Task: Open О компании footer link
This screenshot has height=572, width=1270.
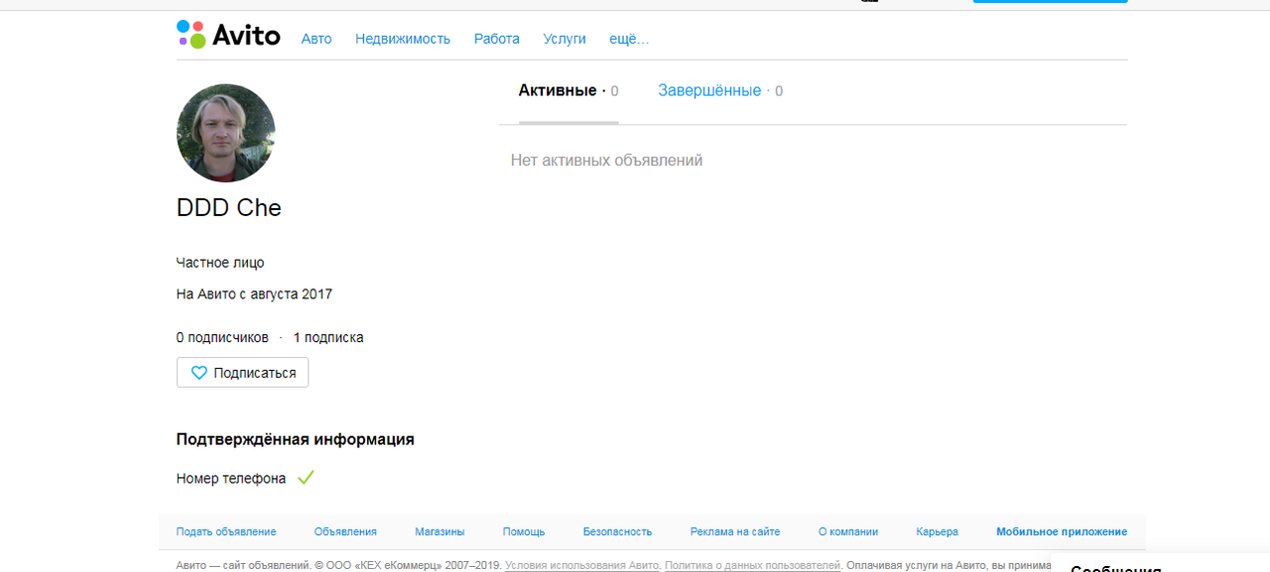Action: (848, 532)
